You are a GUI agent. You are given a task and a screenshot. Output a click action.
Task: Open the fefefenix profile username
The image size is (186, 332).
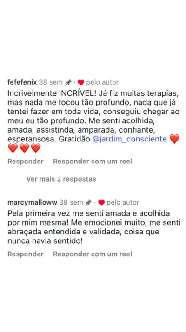[22, 82]
